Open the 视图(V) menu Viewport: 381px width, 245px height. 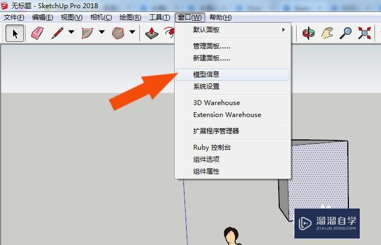72,17
